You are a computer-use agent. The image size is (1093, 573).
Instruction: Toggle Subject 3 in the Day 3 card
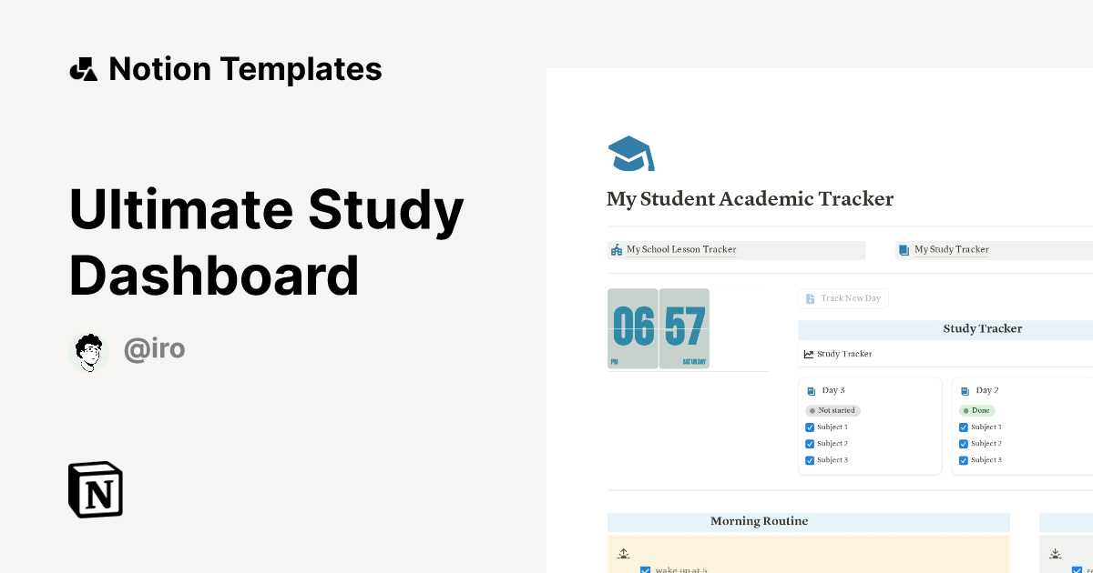pyautogui.click(x=810, y=460)
